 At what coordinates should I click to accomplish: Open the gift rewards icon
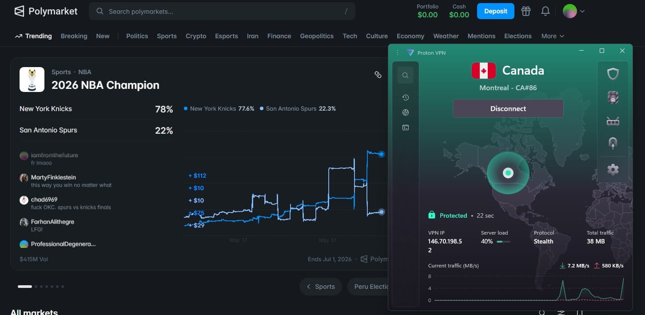526,11
